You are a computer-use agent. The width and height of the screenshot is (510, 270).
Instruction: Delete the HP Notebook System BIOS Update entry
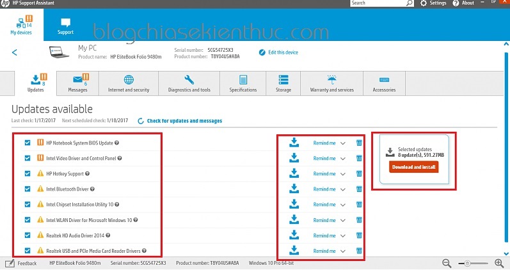[359, 143]
